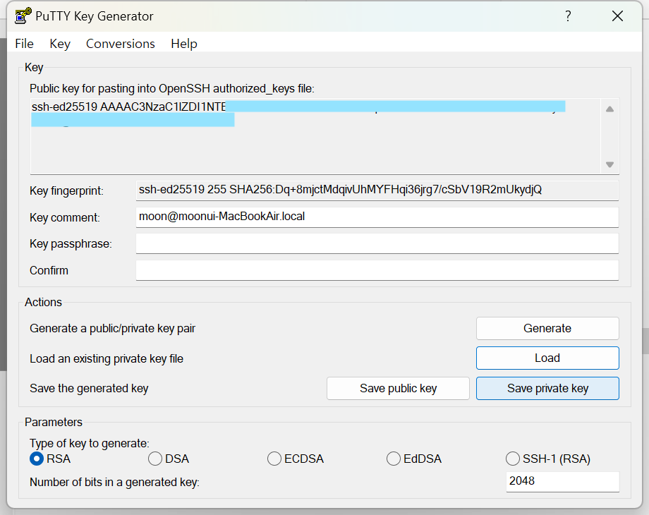Click Save public key button
The height and width of the screenshot is (515, 649).
pos(398,388)
